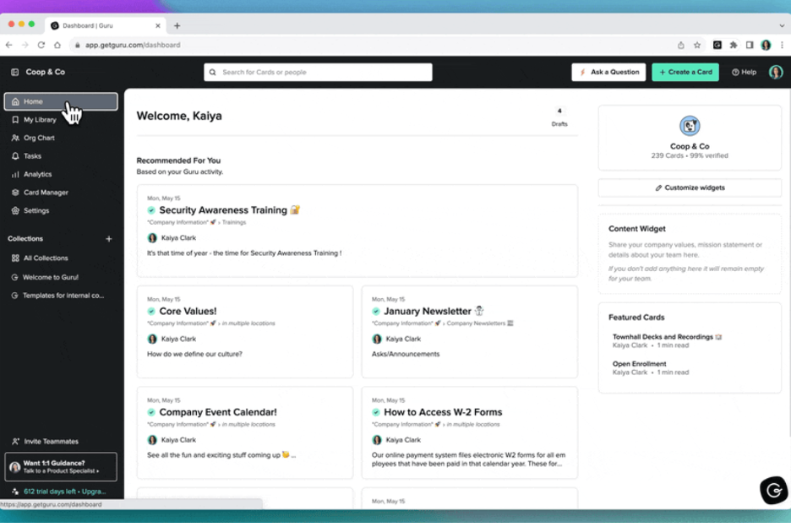Viewport: 791px width, 527px height.
Task: Click Customize widgets button
Action: (x=690, y=187)
